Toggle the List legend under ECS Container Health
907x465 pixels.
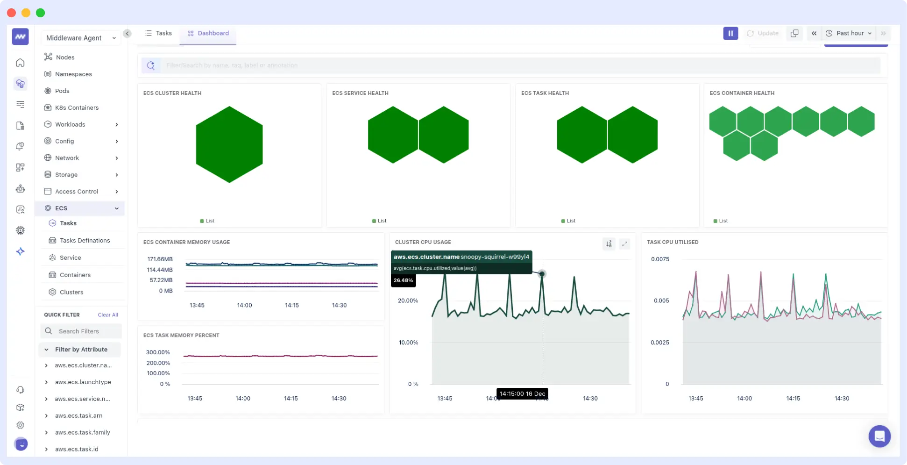click(720, 221)
